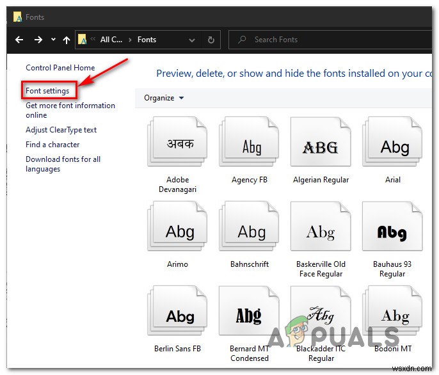The image size is (439, 375).
Task: Select the Arial font family icon
Action: (x=392, y=141)
